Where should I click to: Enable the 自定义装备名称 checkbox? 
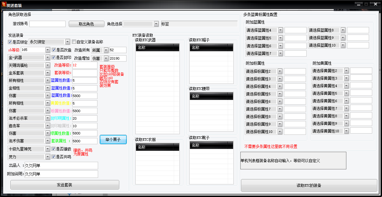[x=74, y=42]
